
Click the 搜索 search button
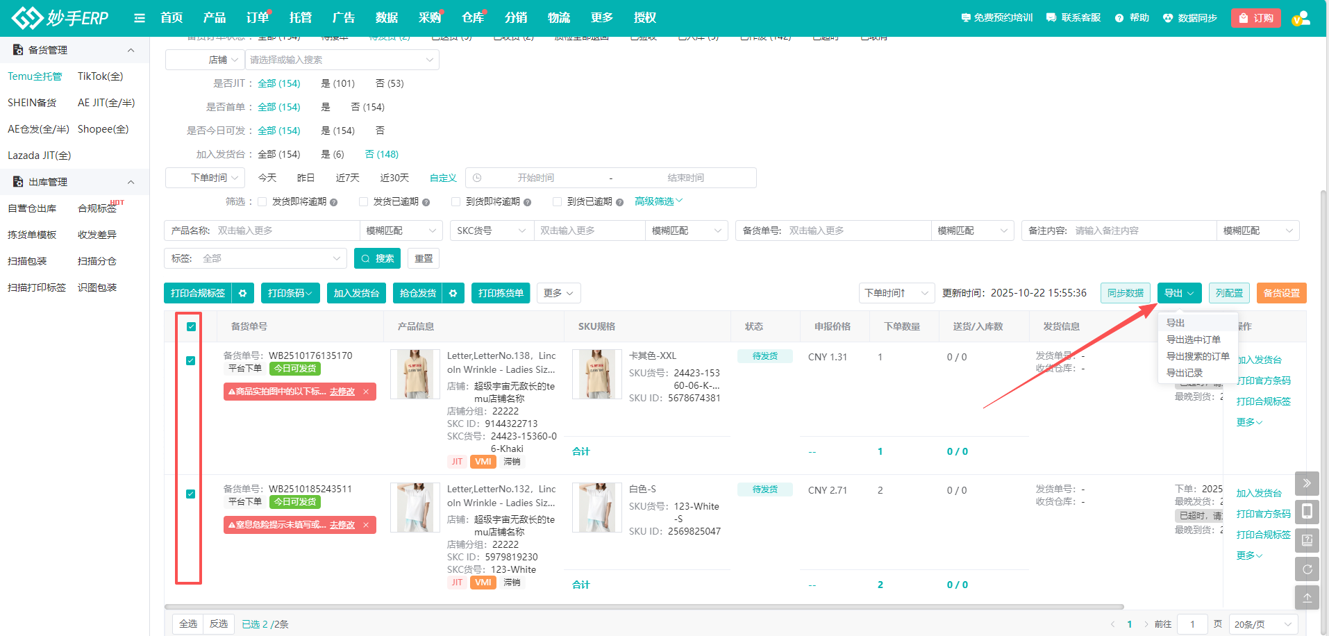pos(378,258)
